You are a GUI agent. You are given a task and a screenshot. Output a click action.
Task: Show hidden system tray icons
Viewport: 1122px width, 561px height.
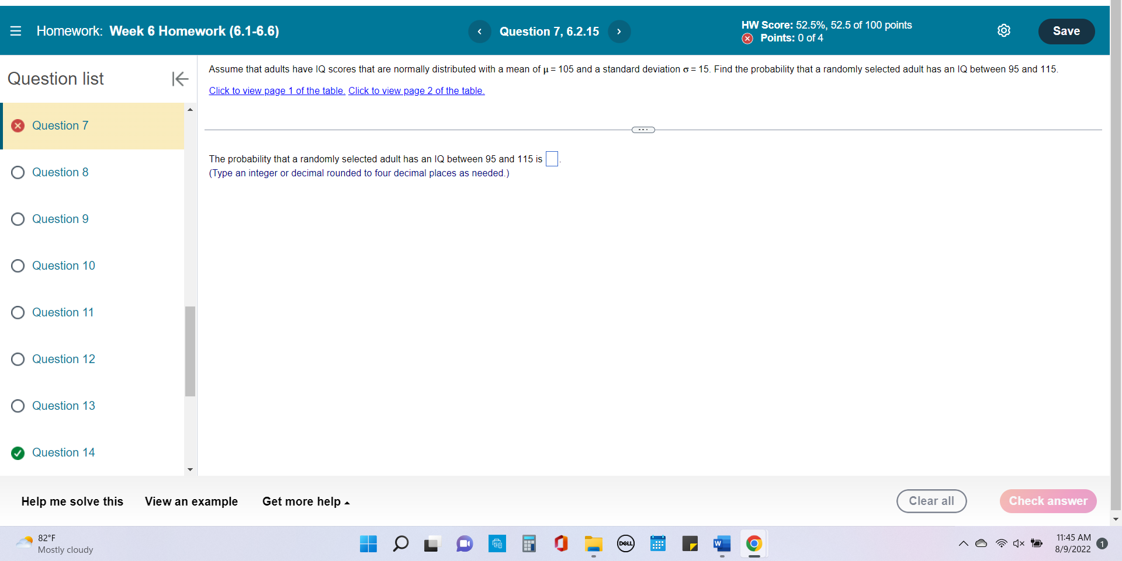click(963, 544)
